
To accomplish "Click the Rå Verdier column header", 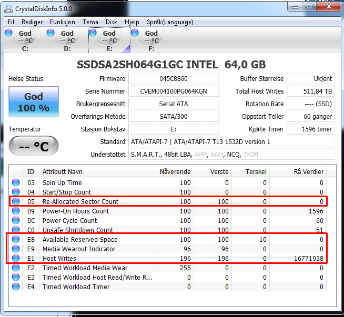I will pos(298,172).
